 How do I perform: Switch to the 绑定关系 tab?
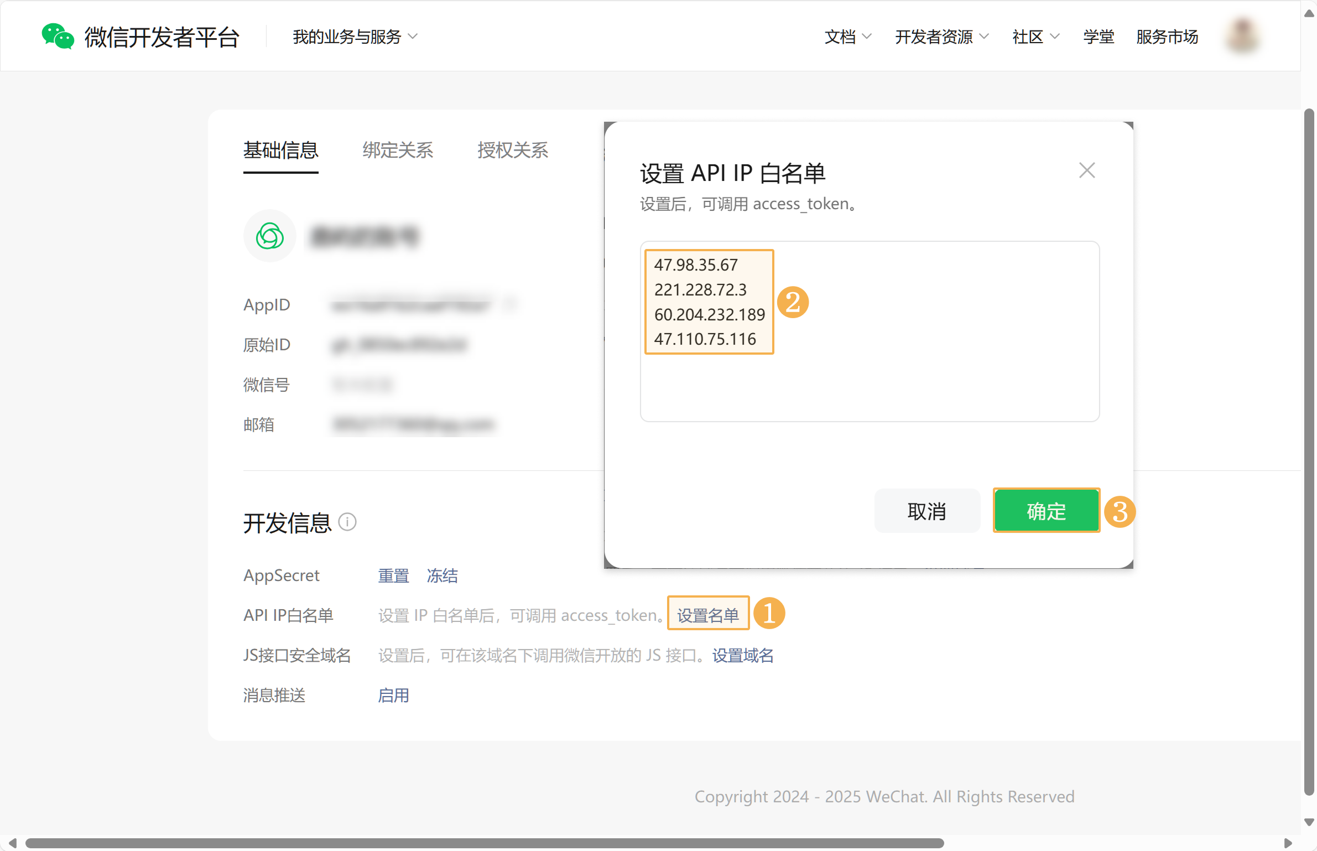pyautogui.click(x=397, y=150)
